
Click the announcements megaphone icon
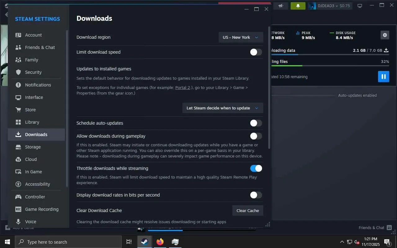pyautogui.click(x=281, y=6)
